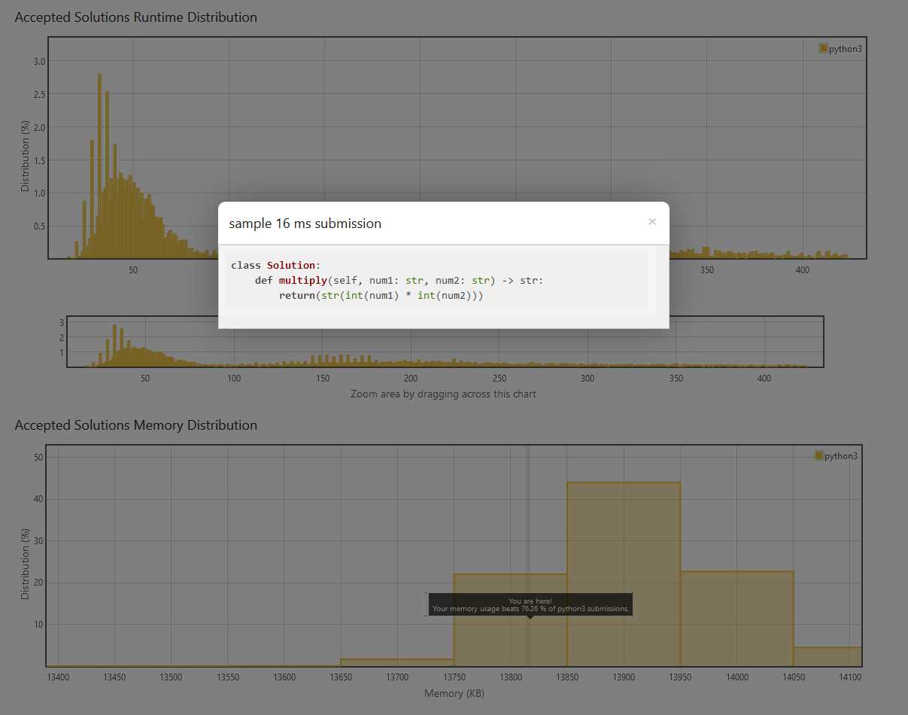The width and height of the screenshot is (908, 715).
Task: Click the "Accepted Solutions Memory Distribution" heading
Action: click(x=136, y=425)
